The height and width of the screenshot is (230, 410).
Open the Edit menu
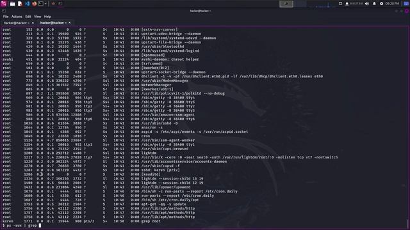pos(28,17)
